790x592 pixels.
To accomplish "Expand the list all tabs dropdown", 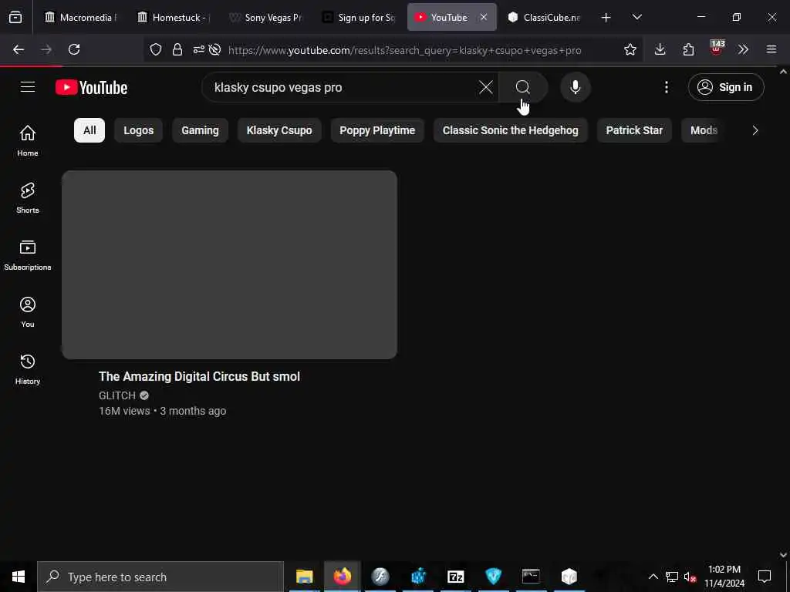I will 636,17.
